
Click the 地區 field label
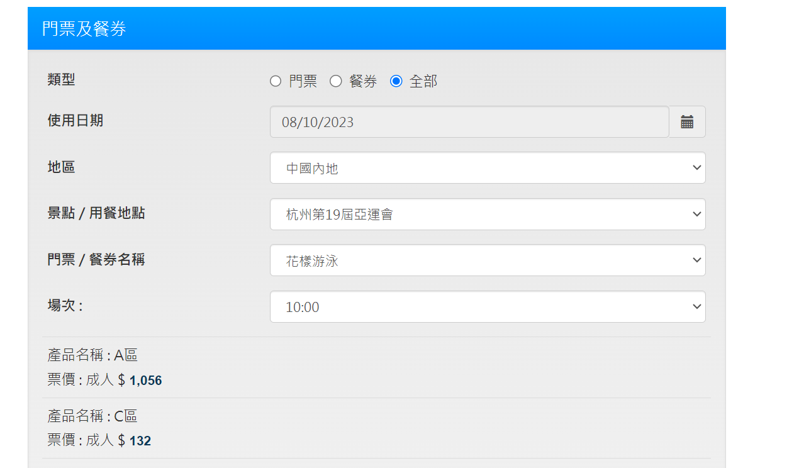61,167
